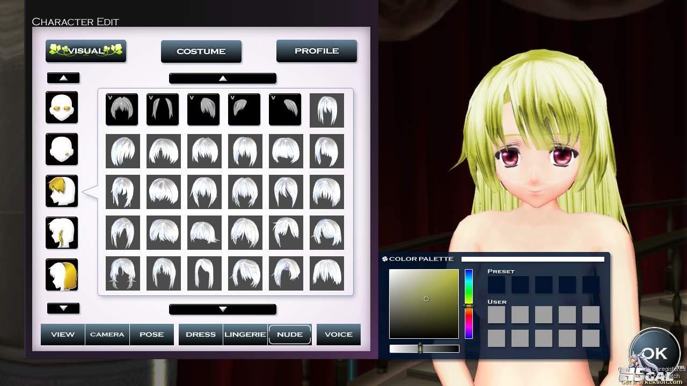Toggle the NUDE outfit mode
Image resolution: width=687 pixels, height=386 pixels.
[x=290, y=334]
